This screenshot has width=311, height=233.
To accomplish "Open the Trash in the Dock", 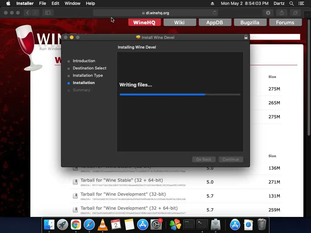I will click(x=261, y=225).
